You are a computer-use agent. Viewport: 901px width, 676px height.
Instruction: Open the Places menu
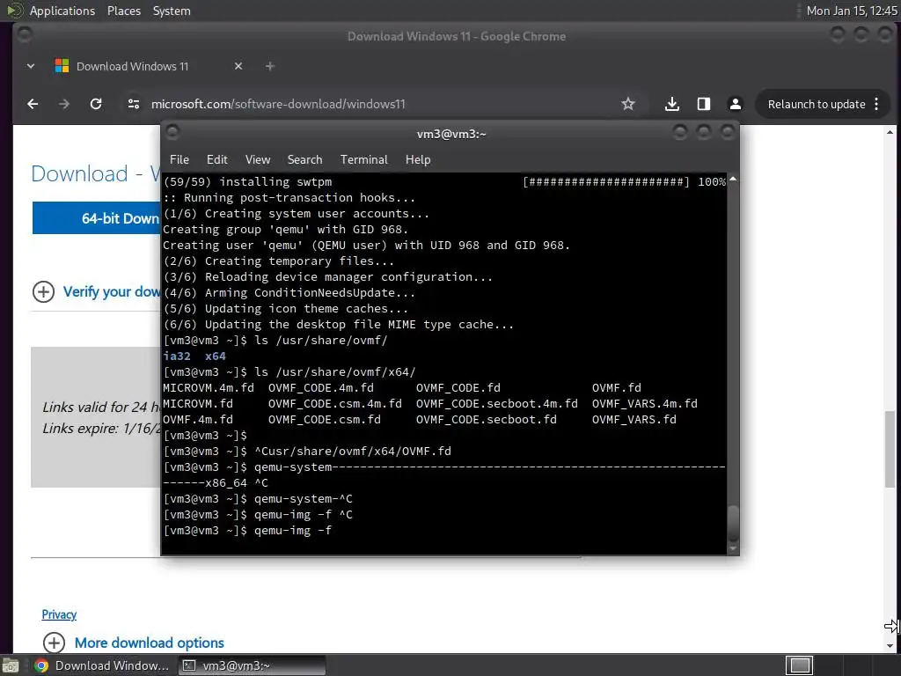[x=124, y=11]
